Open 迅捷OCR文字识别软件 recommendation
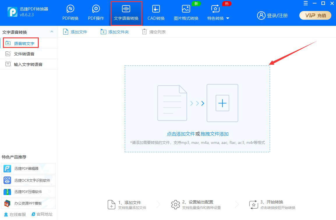This screenshot has width=336, height=220. tap(28, 180)
